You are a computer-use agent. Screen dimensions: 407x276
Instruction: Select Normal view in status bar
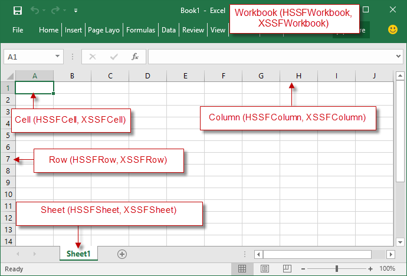[x=242, y=269]
